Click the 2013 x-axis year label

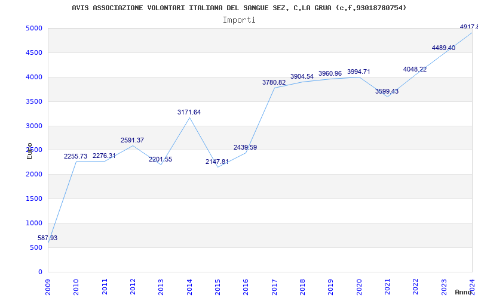click(x=161, y=287)
